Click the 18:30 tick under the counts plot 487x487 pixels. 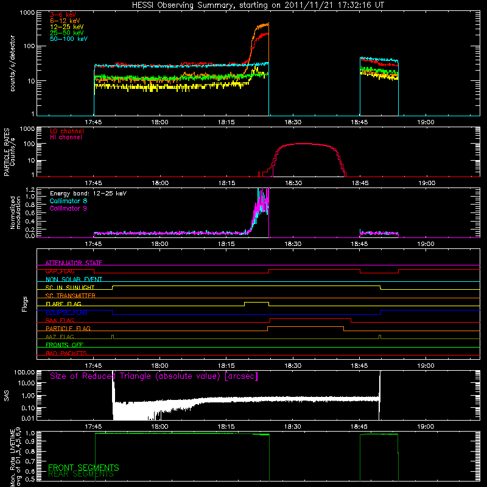tap(293, 122)
